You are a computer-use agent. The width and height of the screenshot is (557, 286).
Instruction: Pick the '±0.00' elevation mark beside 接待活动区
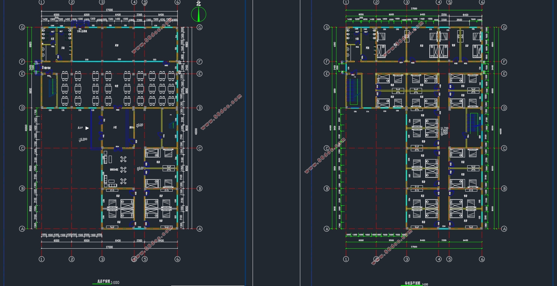pyautogui.click(x=140, y=168)
